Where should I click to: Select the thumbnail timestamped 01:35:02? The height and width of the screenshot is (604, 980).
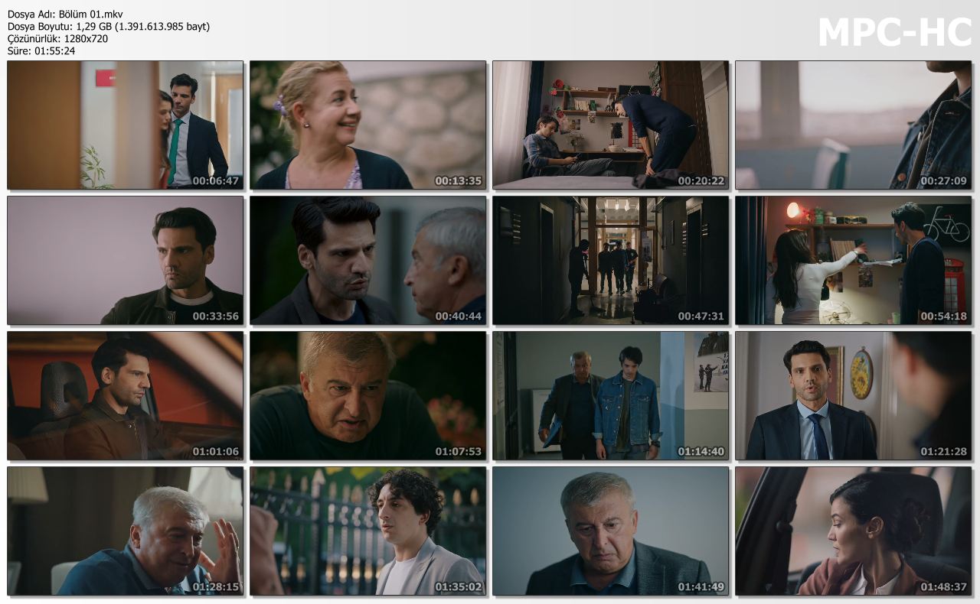(367, 531)
